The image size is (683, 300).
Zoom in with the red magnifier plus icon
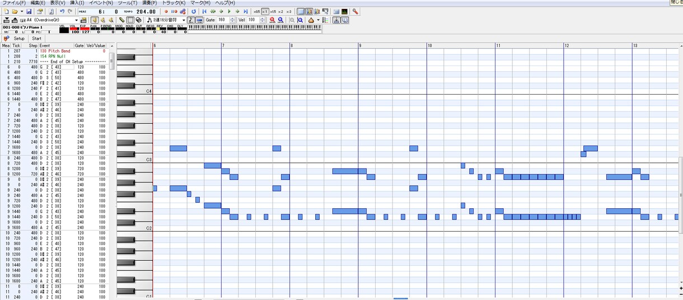click(272, 20)
